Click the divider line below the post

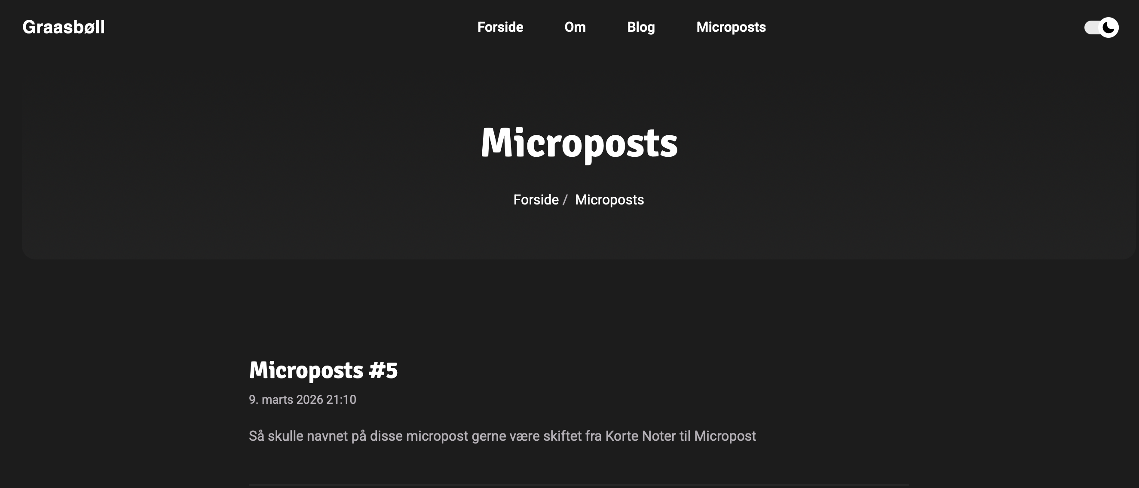coord(579,485)
